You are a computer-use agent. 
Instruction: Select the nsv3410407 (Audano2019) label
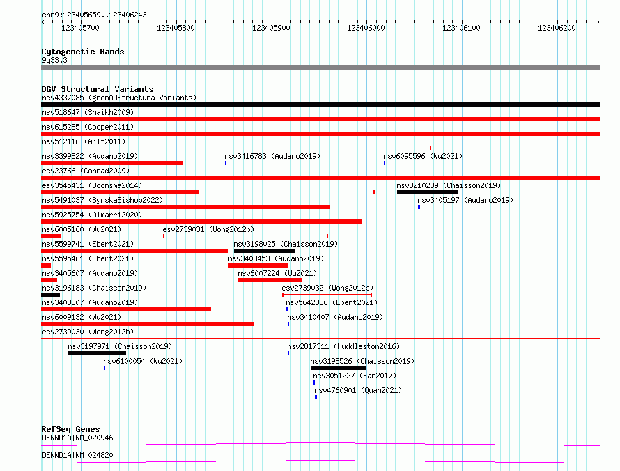coord(335,317)
